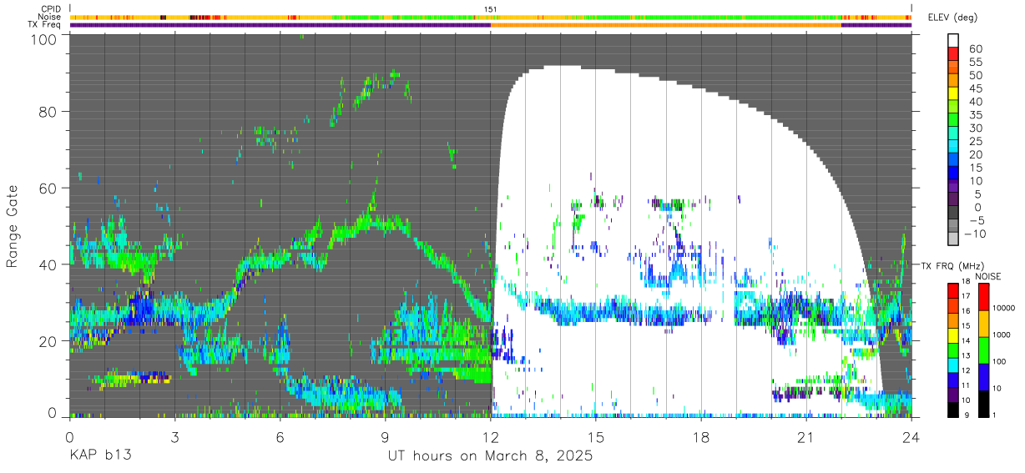The image size is (1025, 473).
Task: Click the Range Gate y-axis title
Action: tap(13, 226)
